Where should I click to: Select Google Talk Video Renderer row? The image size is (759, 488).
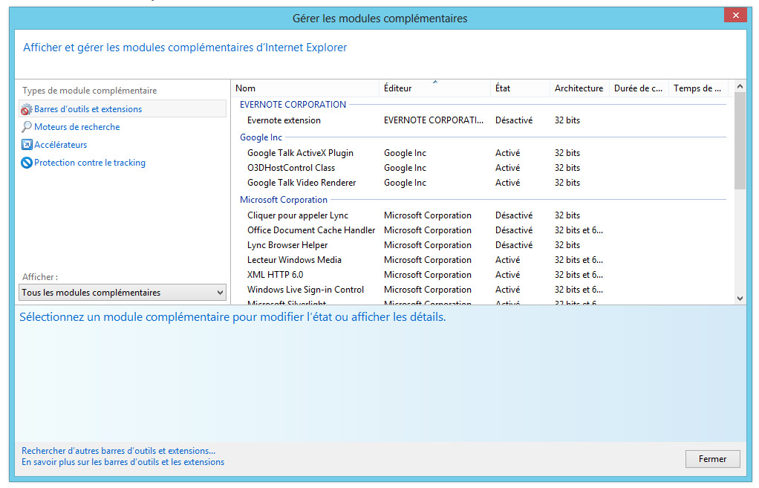[x=483, y=183]
